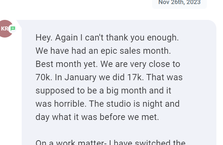
Task: Click the words "I have switched the"
Action: point(147,142)
